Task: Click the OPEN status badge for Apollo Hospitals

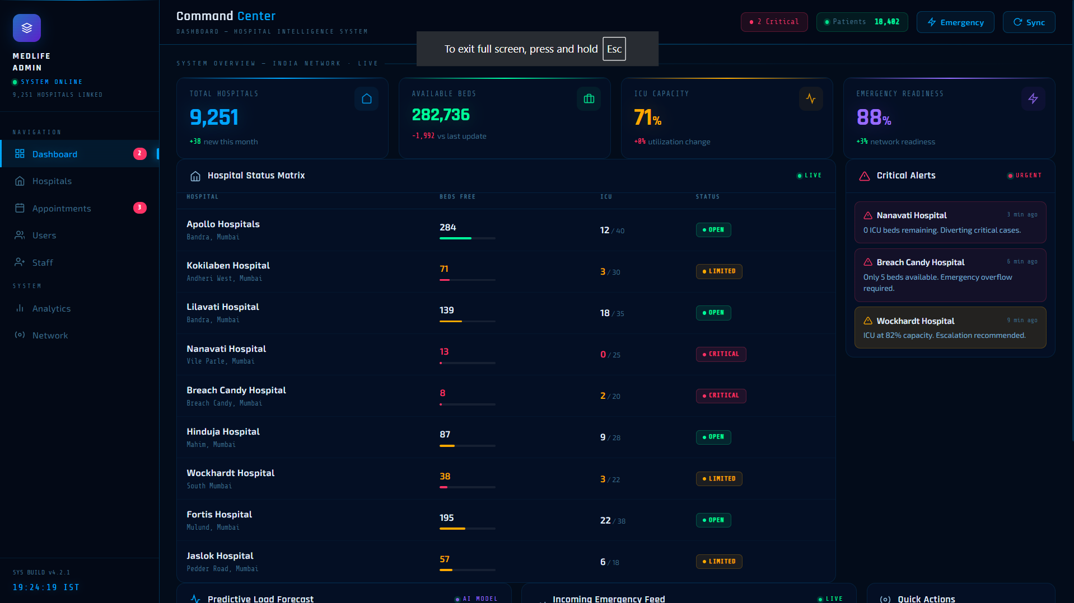Action: [713, 230]
